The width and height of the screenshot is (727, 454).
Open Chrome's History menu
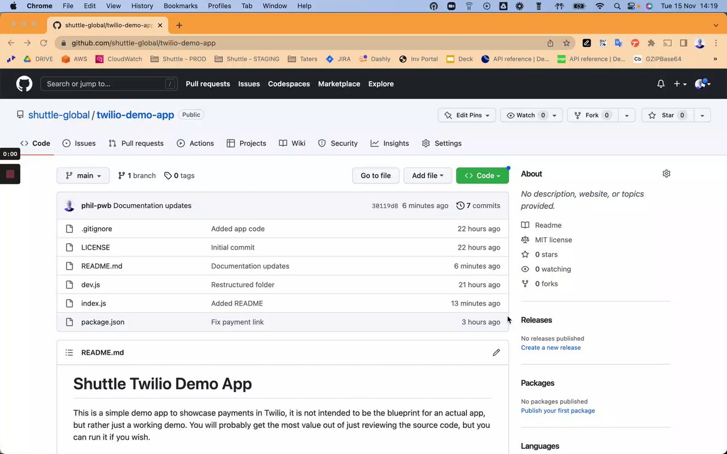pyautogui.click(x=142, y=6)
